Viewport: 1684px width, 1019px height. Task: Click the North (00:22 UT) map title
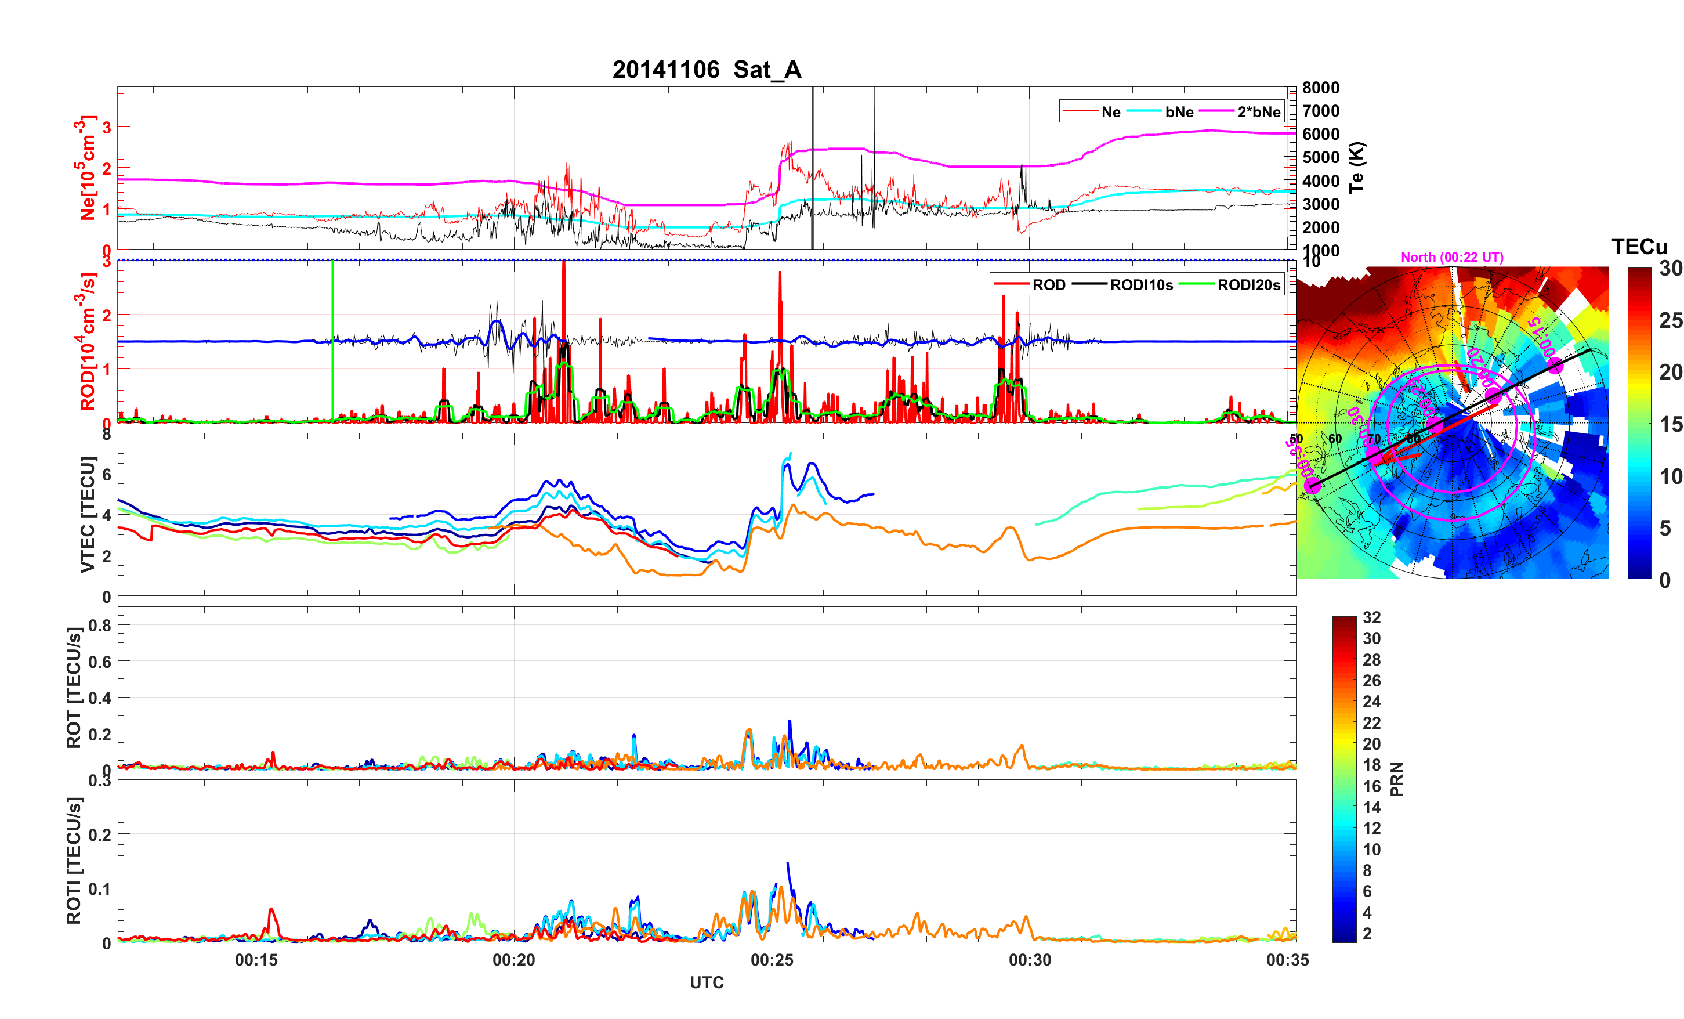(1451, 257)
